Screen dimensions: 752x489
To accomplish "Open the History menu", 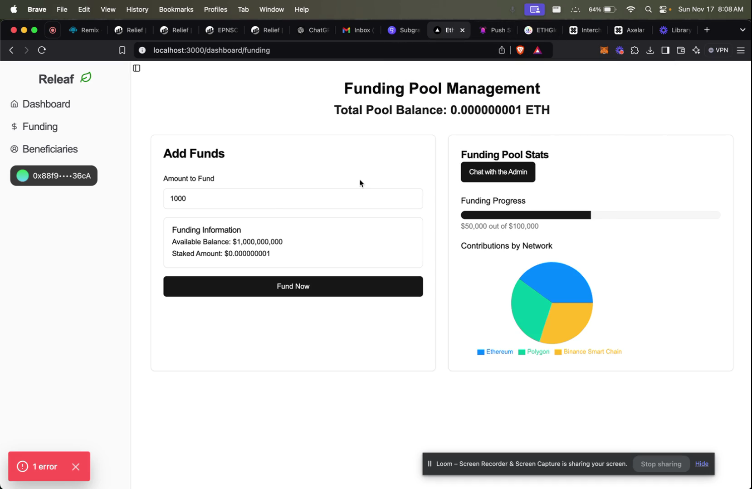I will point(137,9).
